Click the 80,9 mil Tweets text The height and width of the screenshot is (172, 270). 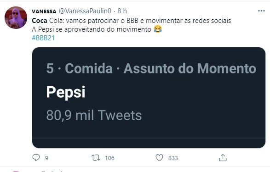[94, 115]
